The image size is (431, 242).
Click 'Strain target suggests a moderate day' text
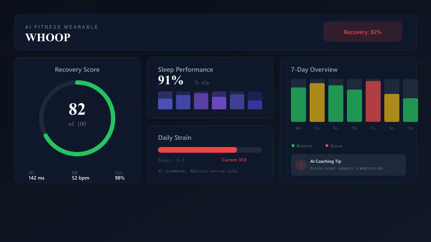(347, 168)
